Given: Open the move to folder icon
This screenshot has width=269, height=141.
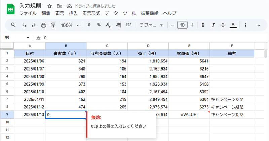Looking at the screenshot, I should [x=60, y=6].
